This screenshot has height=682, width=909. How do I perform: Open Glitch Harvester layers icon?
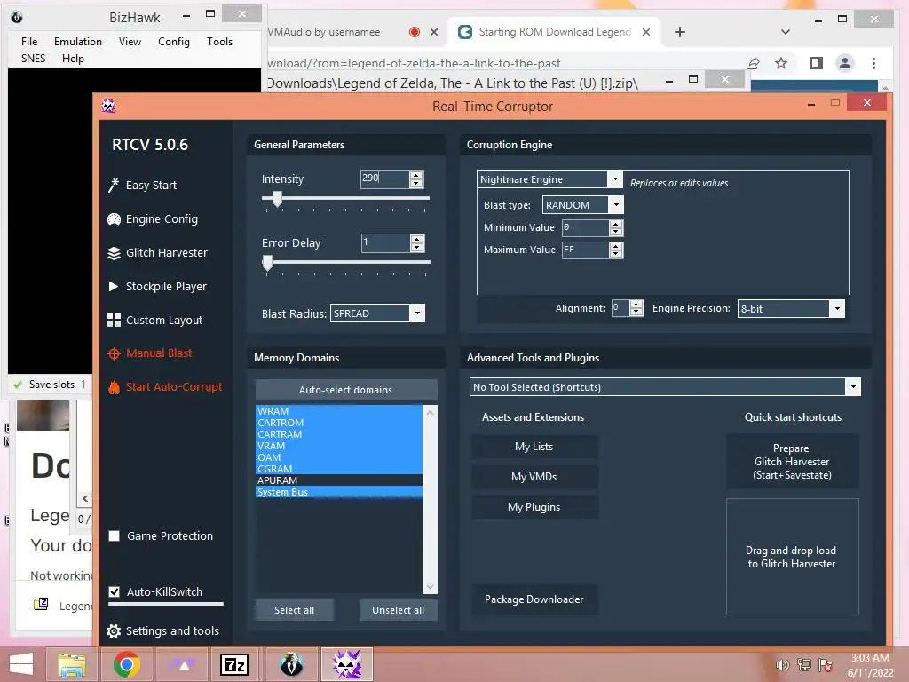tap(114, 253)
